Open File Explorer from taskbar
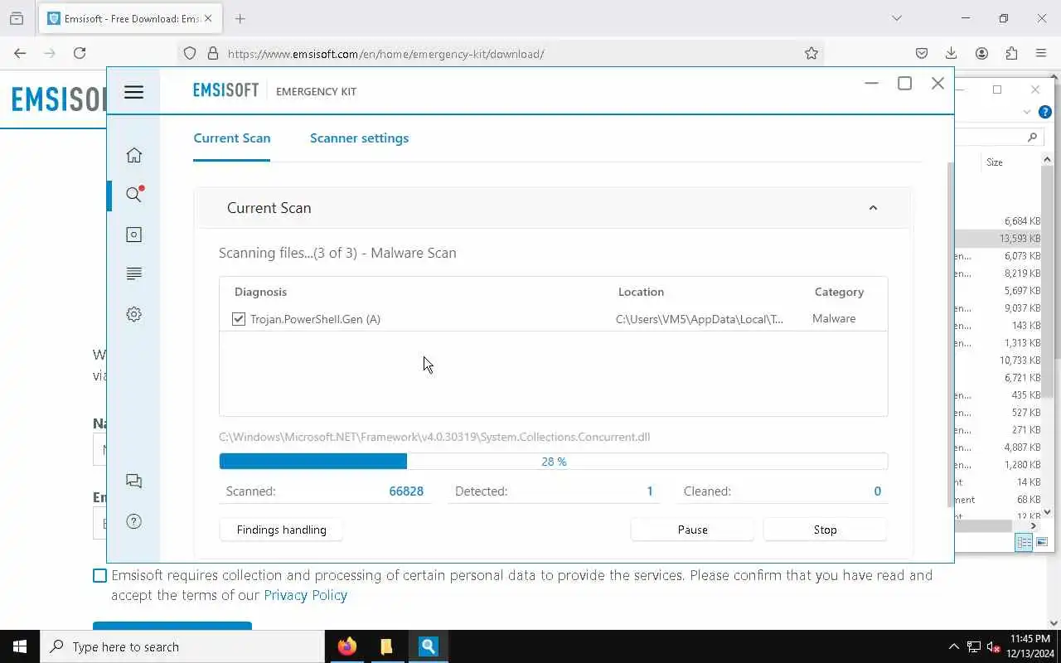This screenshot has width=1061, height=663. click(x=386, y=646)
